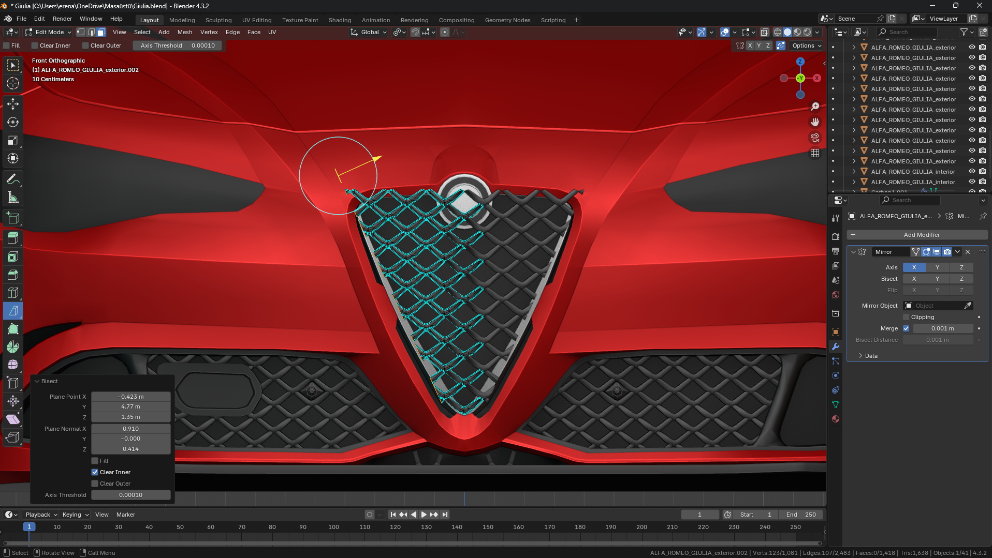Open the Mesh menu in viewport header
The image size is (992, 558).
coord(185,32)
